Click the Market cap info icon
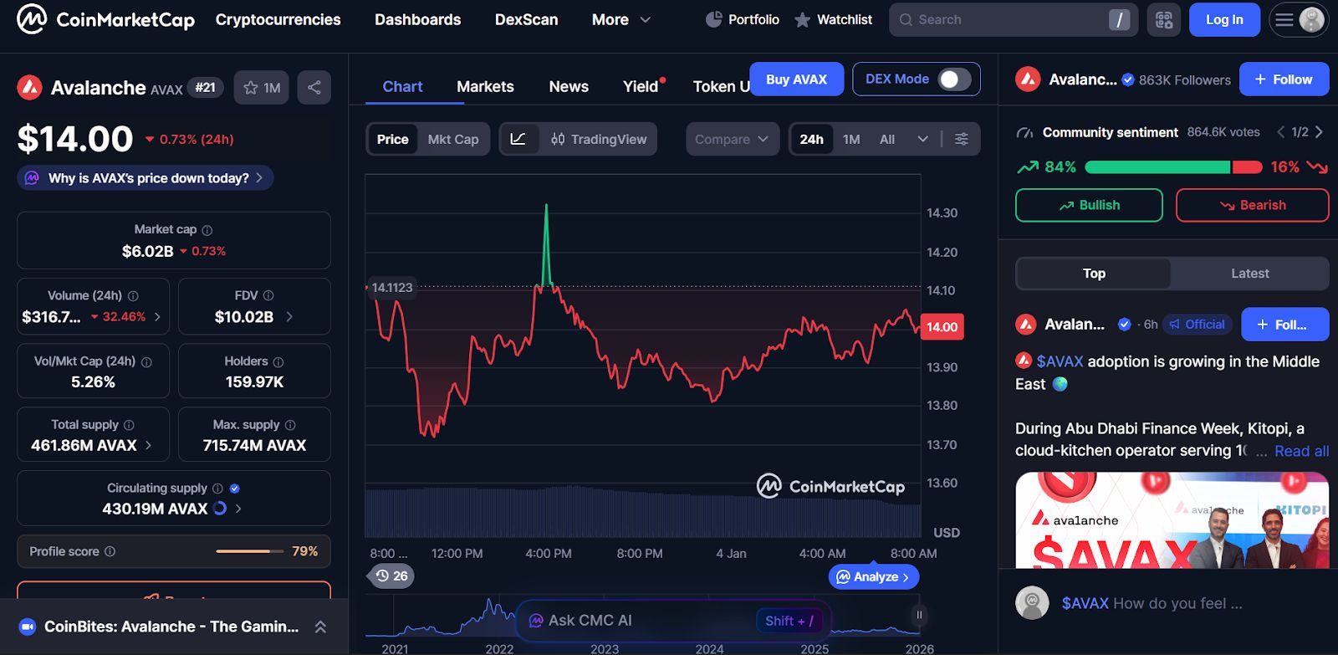 207,230
